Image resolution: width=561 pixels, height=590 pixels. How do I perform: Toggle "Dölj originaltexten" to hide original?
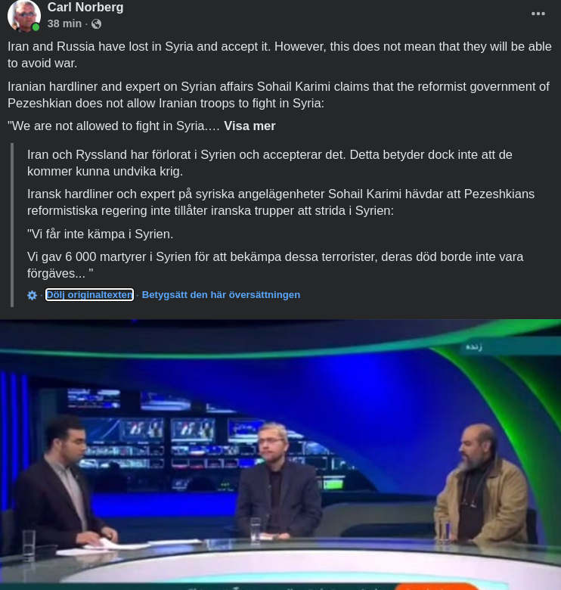89,295
